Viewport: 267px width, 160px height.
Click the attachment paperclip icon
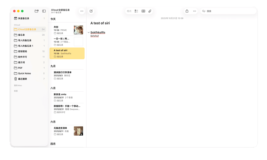(150, 11)
